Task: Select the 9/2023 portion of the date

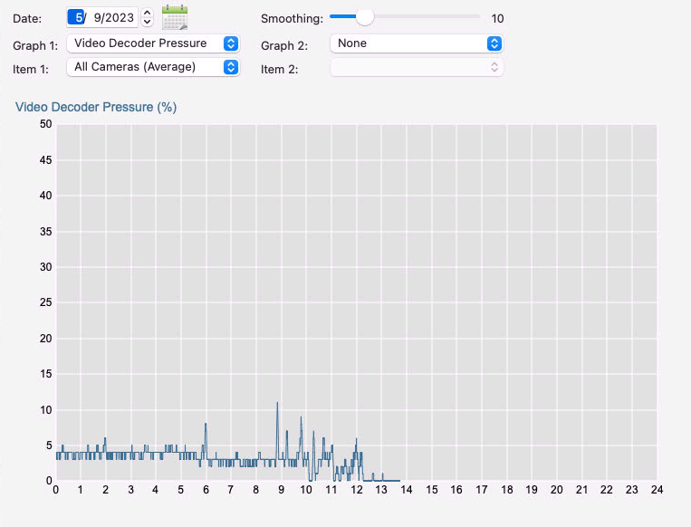Action: pos(114,17)
